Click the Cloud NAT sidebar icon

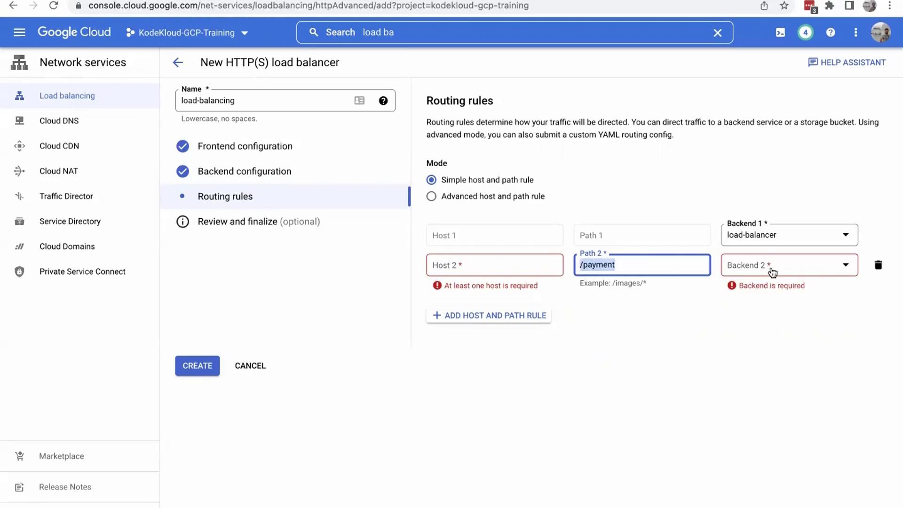(x=19, y=171)
